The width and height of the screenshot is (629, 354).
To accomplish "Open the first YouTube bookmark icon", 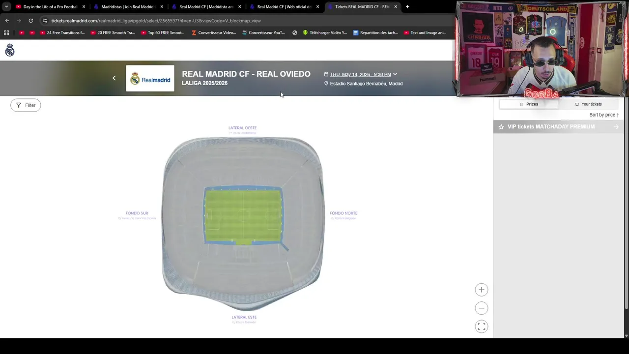I will point(21,33).
